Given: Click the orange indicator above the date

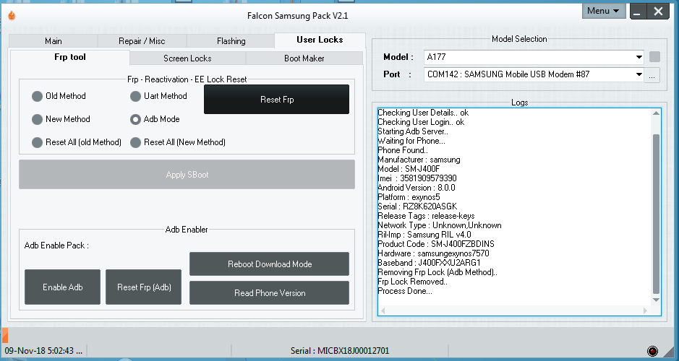Looking at the screenshot, I should (x=5, y=335).
